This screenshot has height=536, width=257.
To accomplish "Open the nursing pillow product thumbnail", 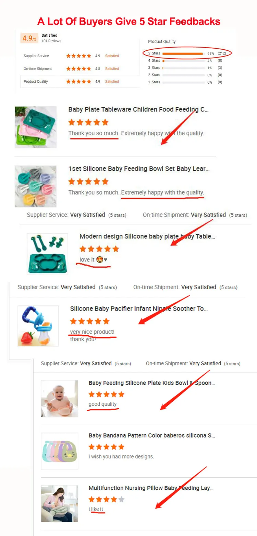I will pos(60,503).
